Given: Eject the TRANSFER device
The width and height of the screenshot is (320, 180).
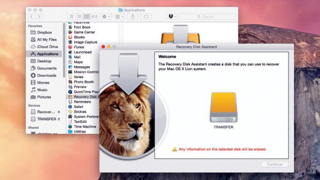Looking at the screenshot, I should click(x=59, y=119).
